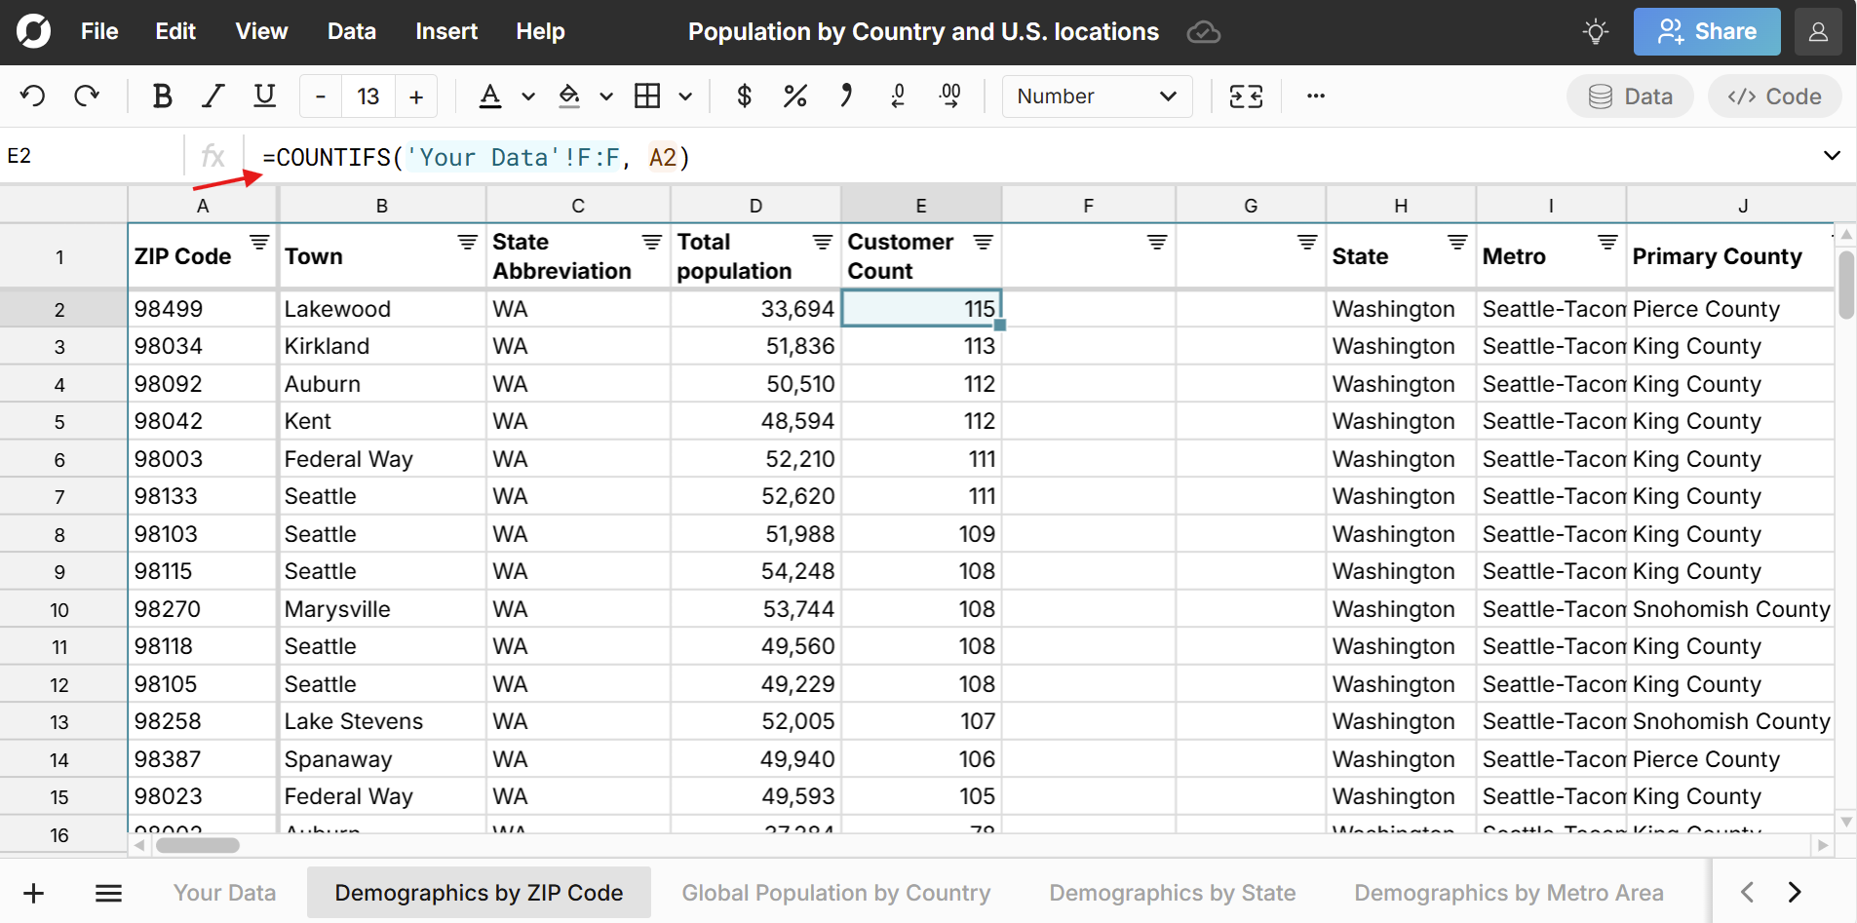Apply percent format icon
The image size is (1857, 923).
pos(794,96)
